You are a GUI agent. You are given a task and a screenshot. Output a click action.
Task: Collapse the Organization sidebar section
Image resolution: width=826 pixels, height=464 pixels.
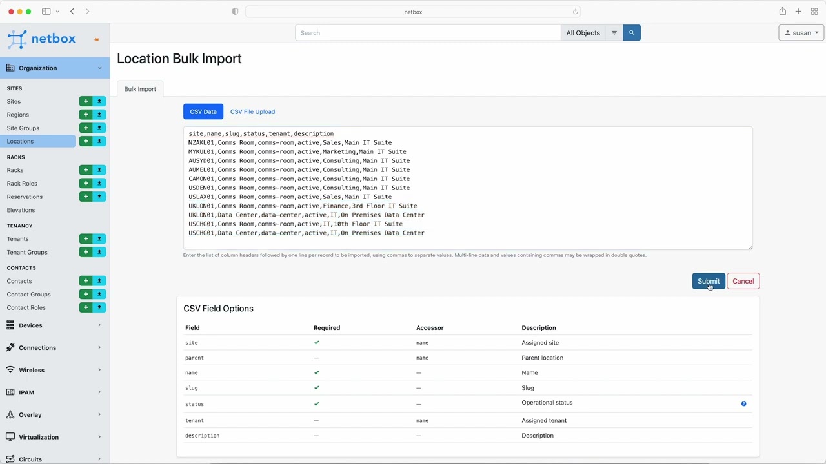[54, 68]
